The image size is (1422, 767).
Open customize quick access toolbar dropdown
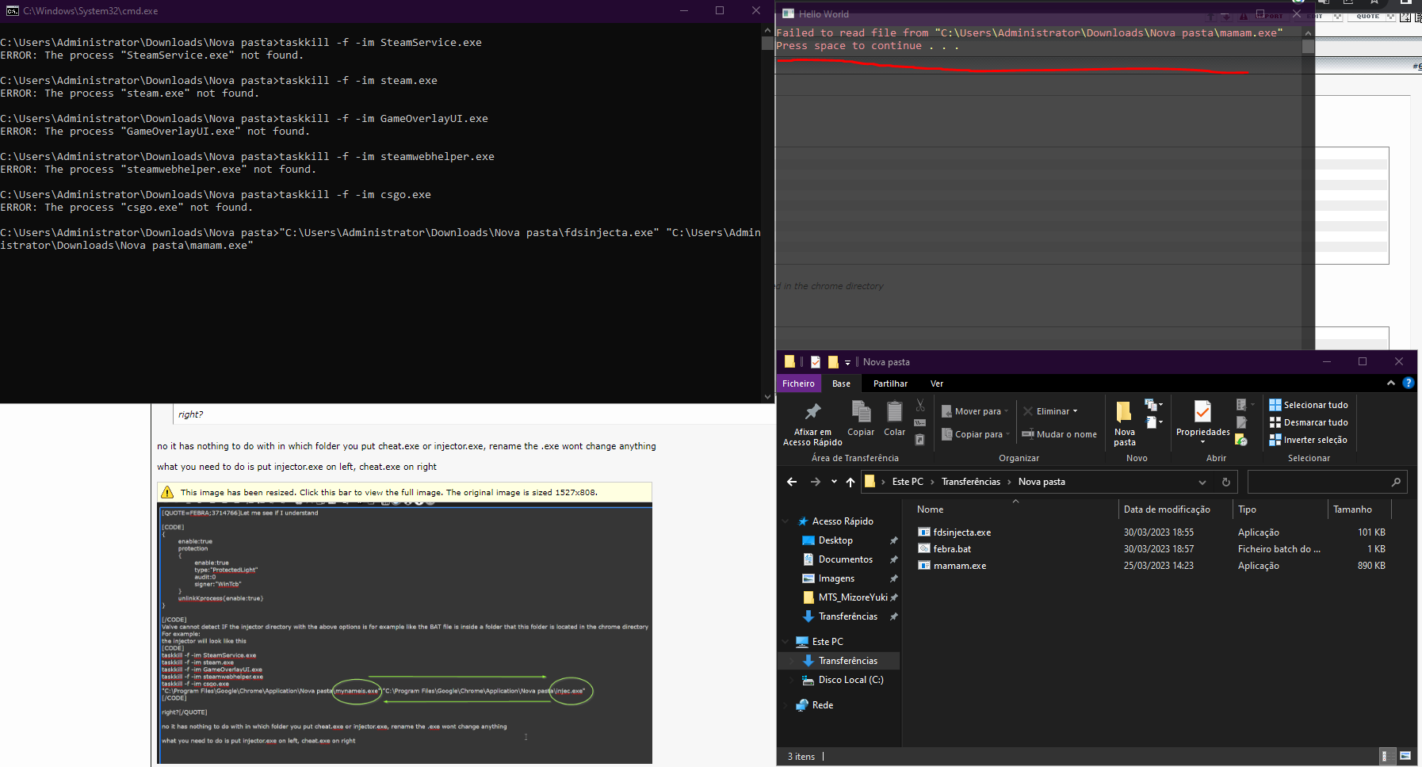[x=847, y=362]
